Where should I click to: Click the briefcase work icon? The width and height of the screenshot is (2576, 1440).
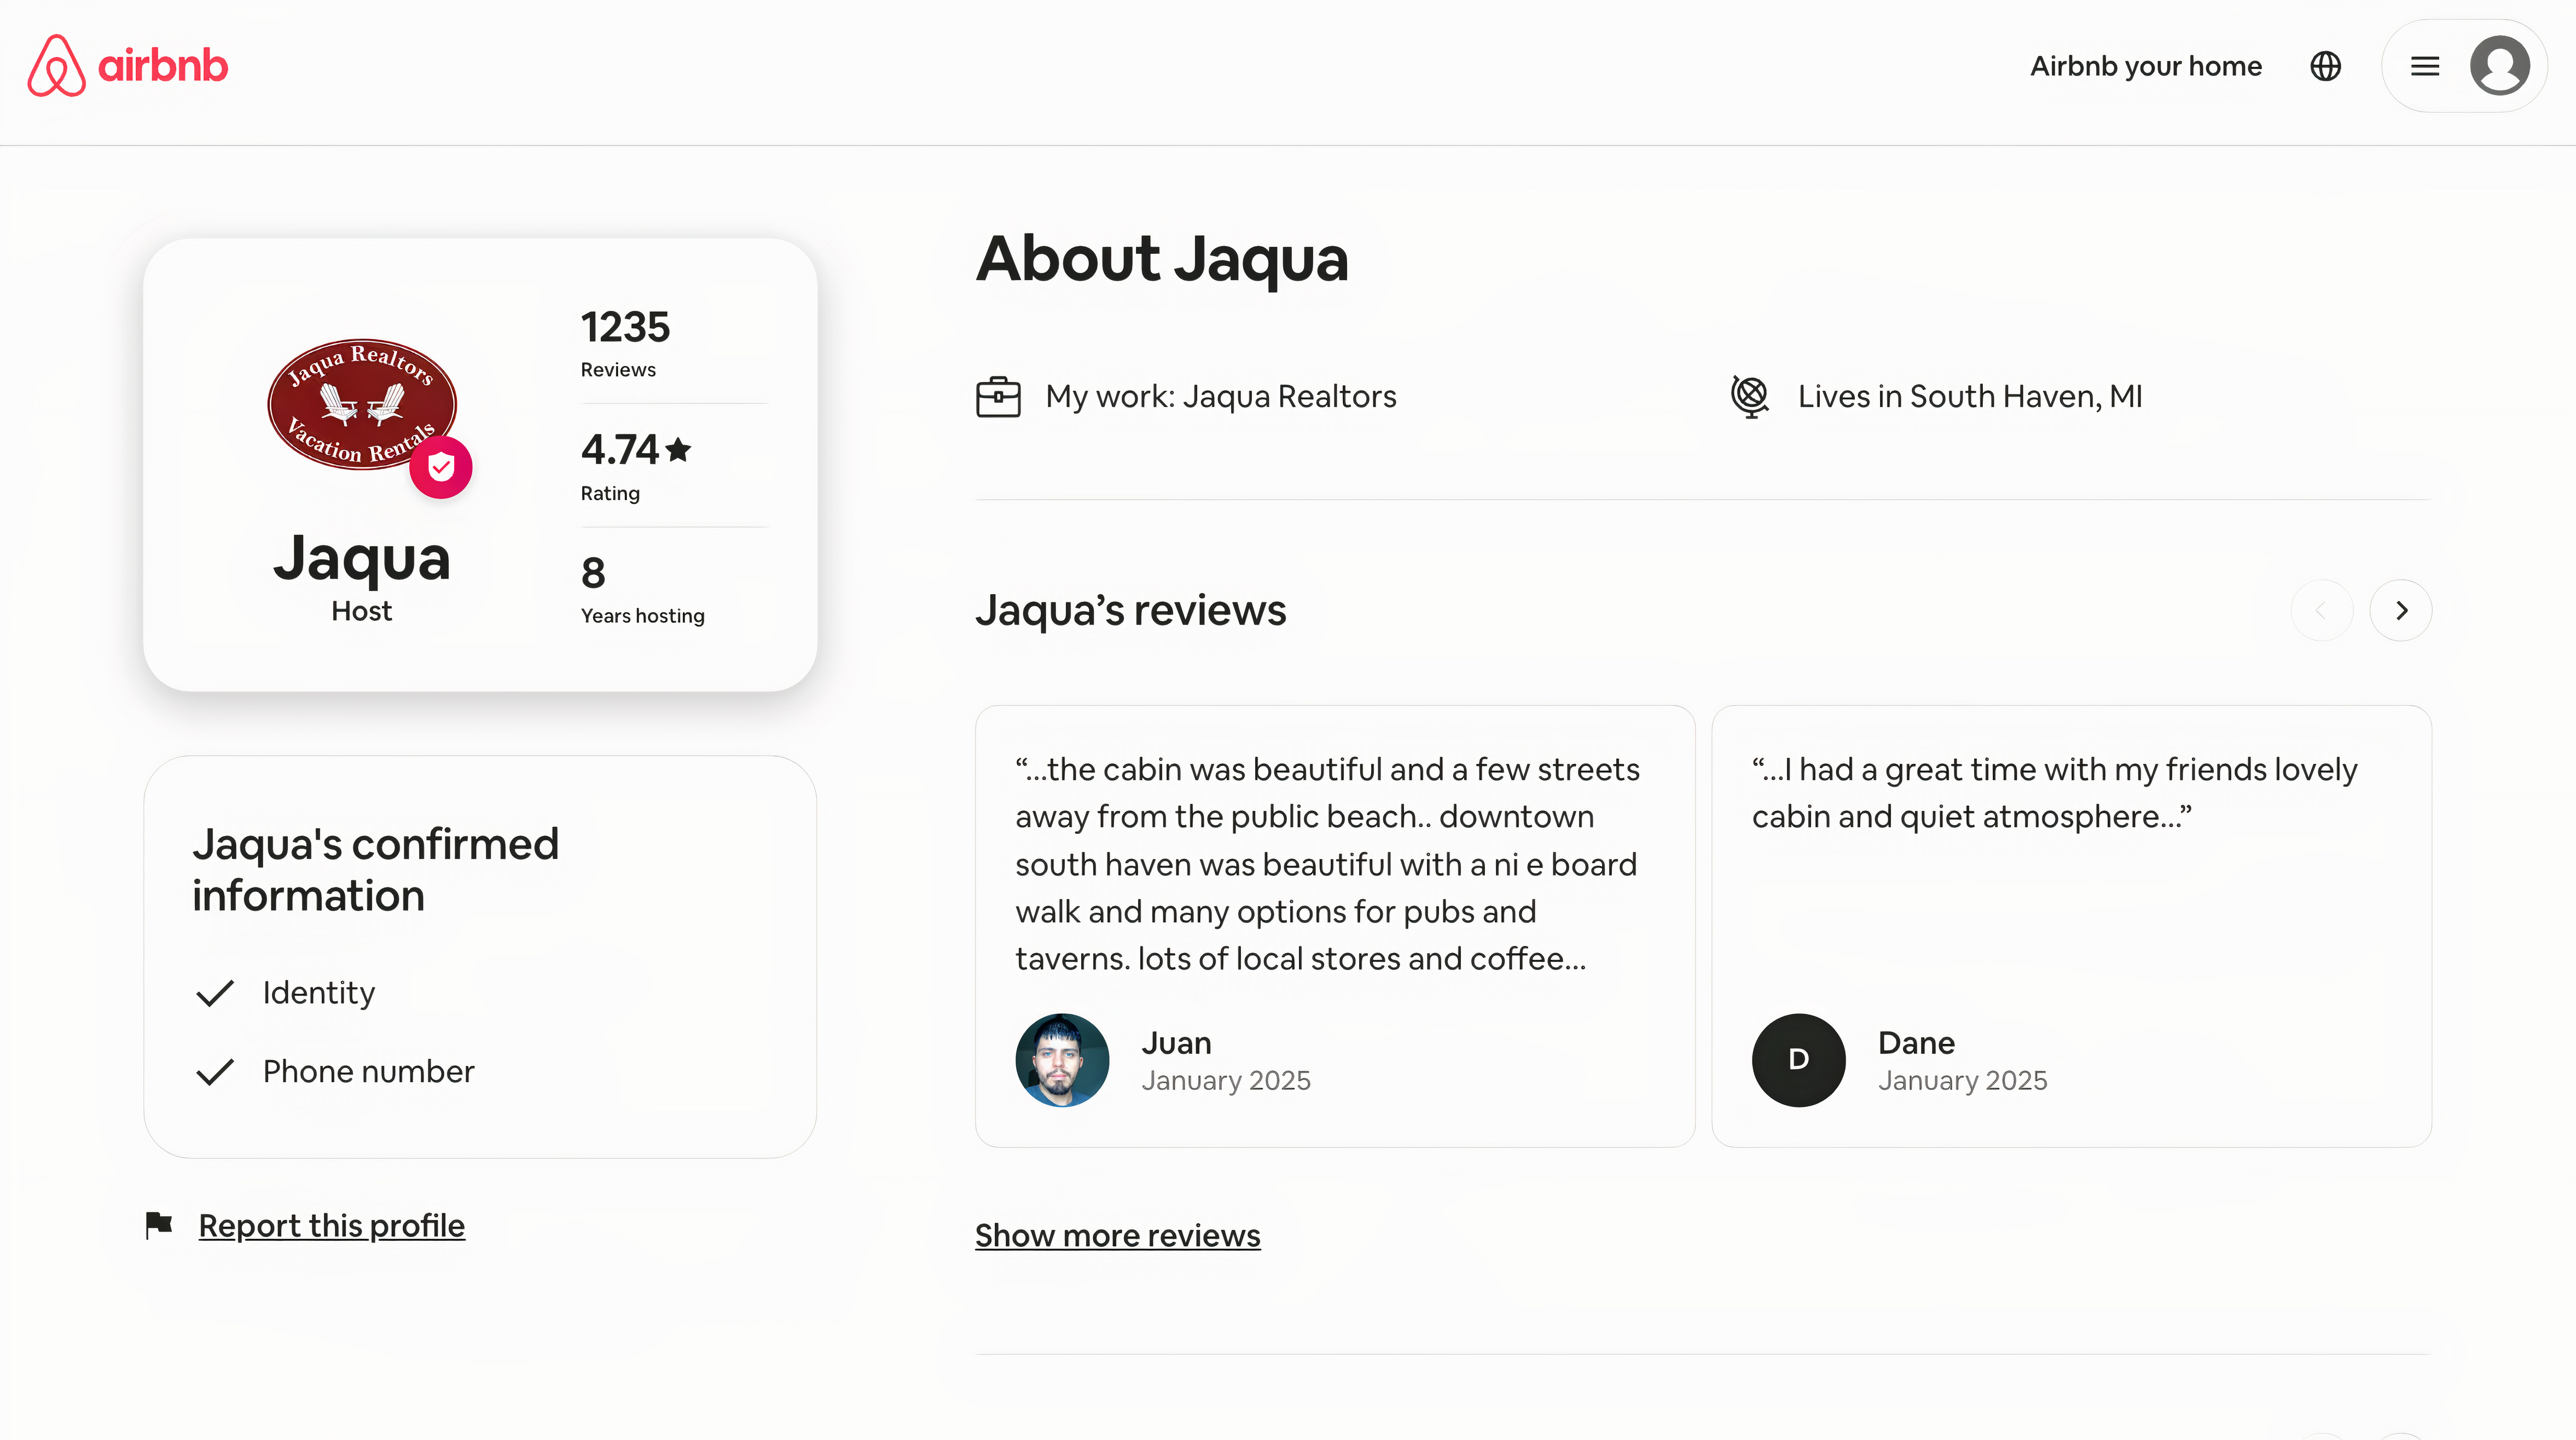pos(998,396)
